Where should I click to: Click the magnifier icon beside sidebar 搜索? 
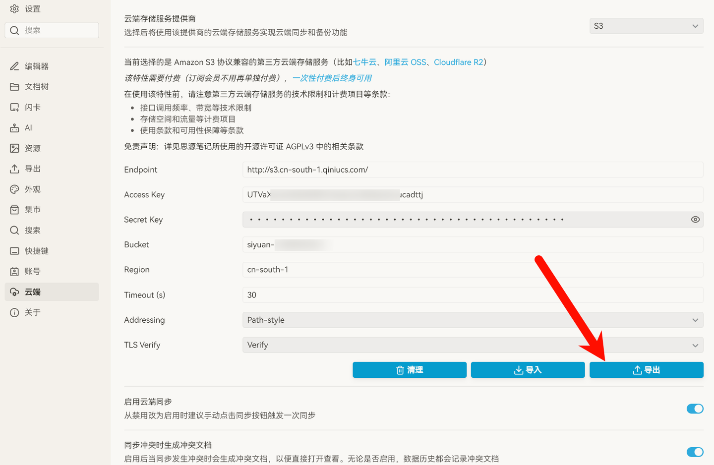point(14,230)
